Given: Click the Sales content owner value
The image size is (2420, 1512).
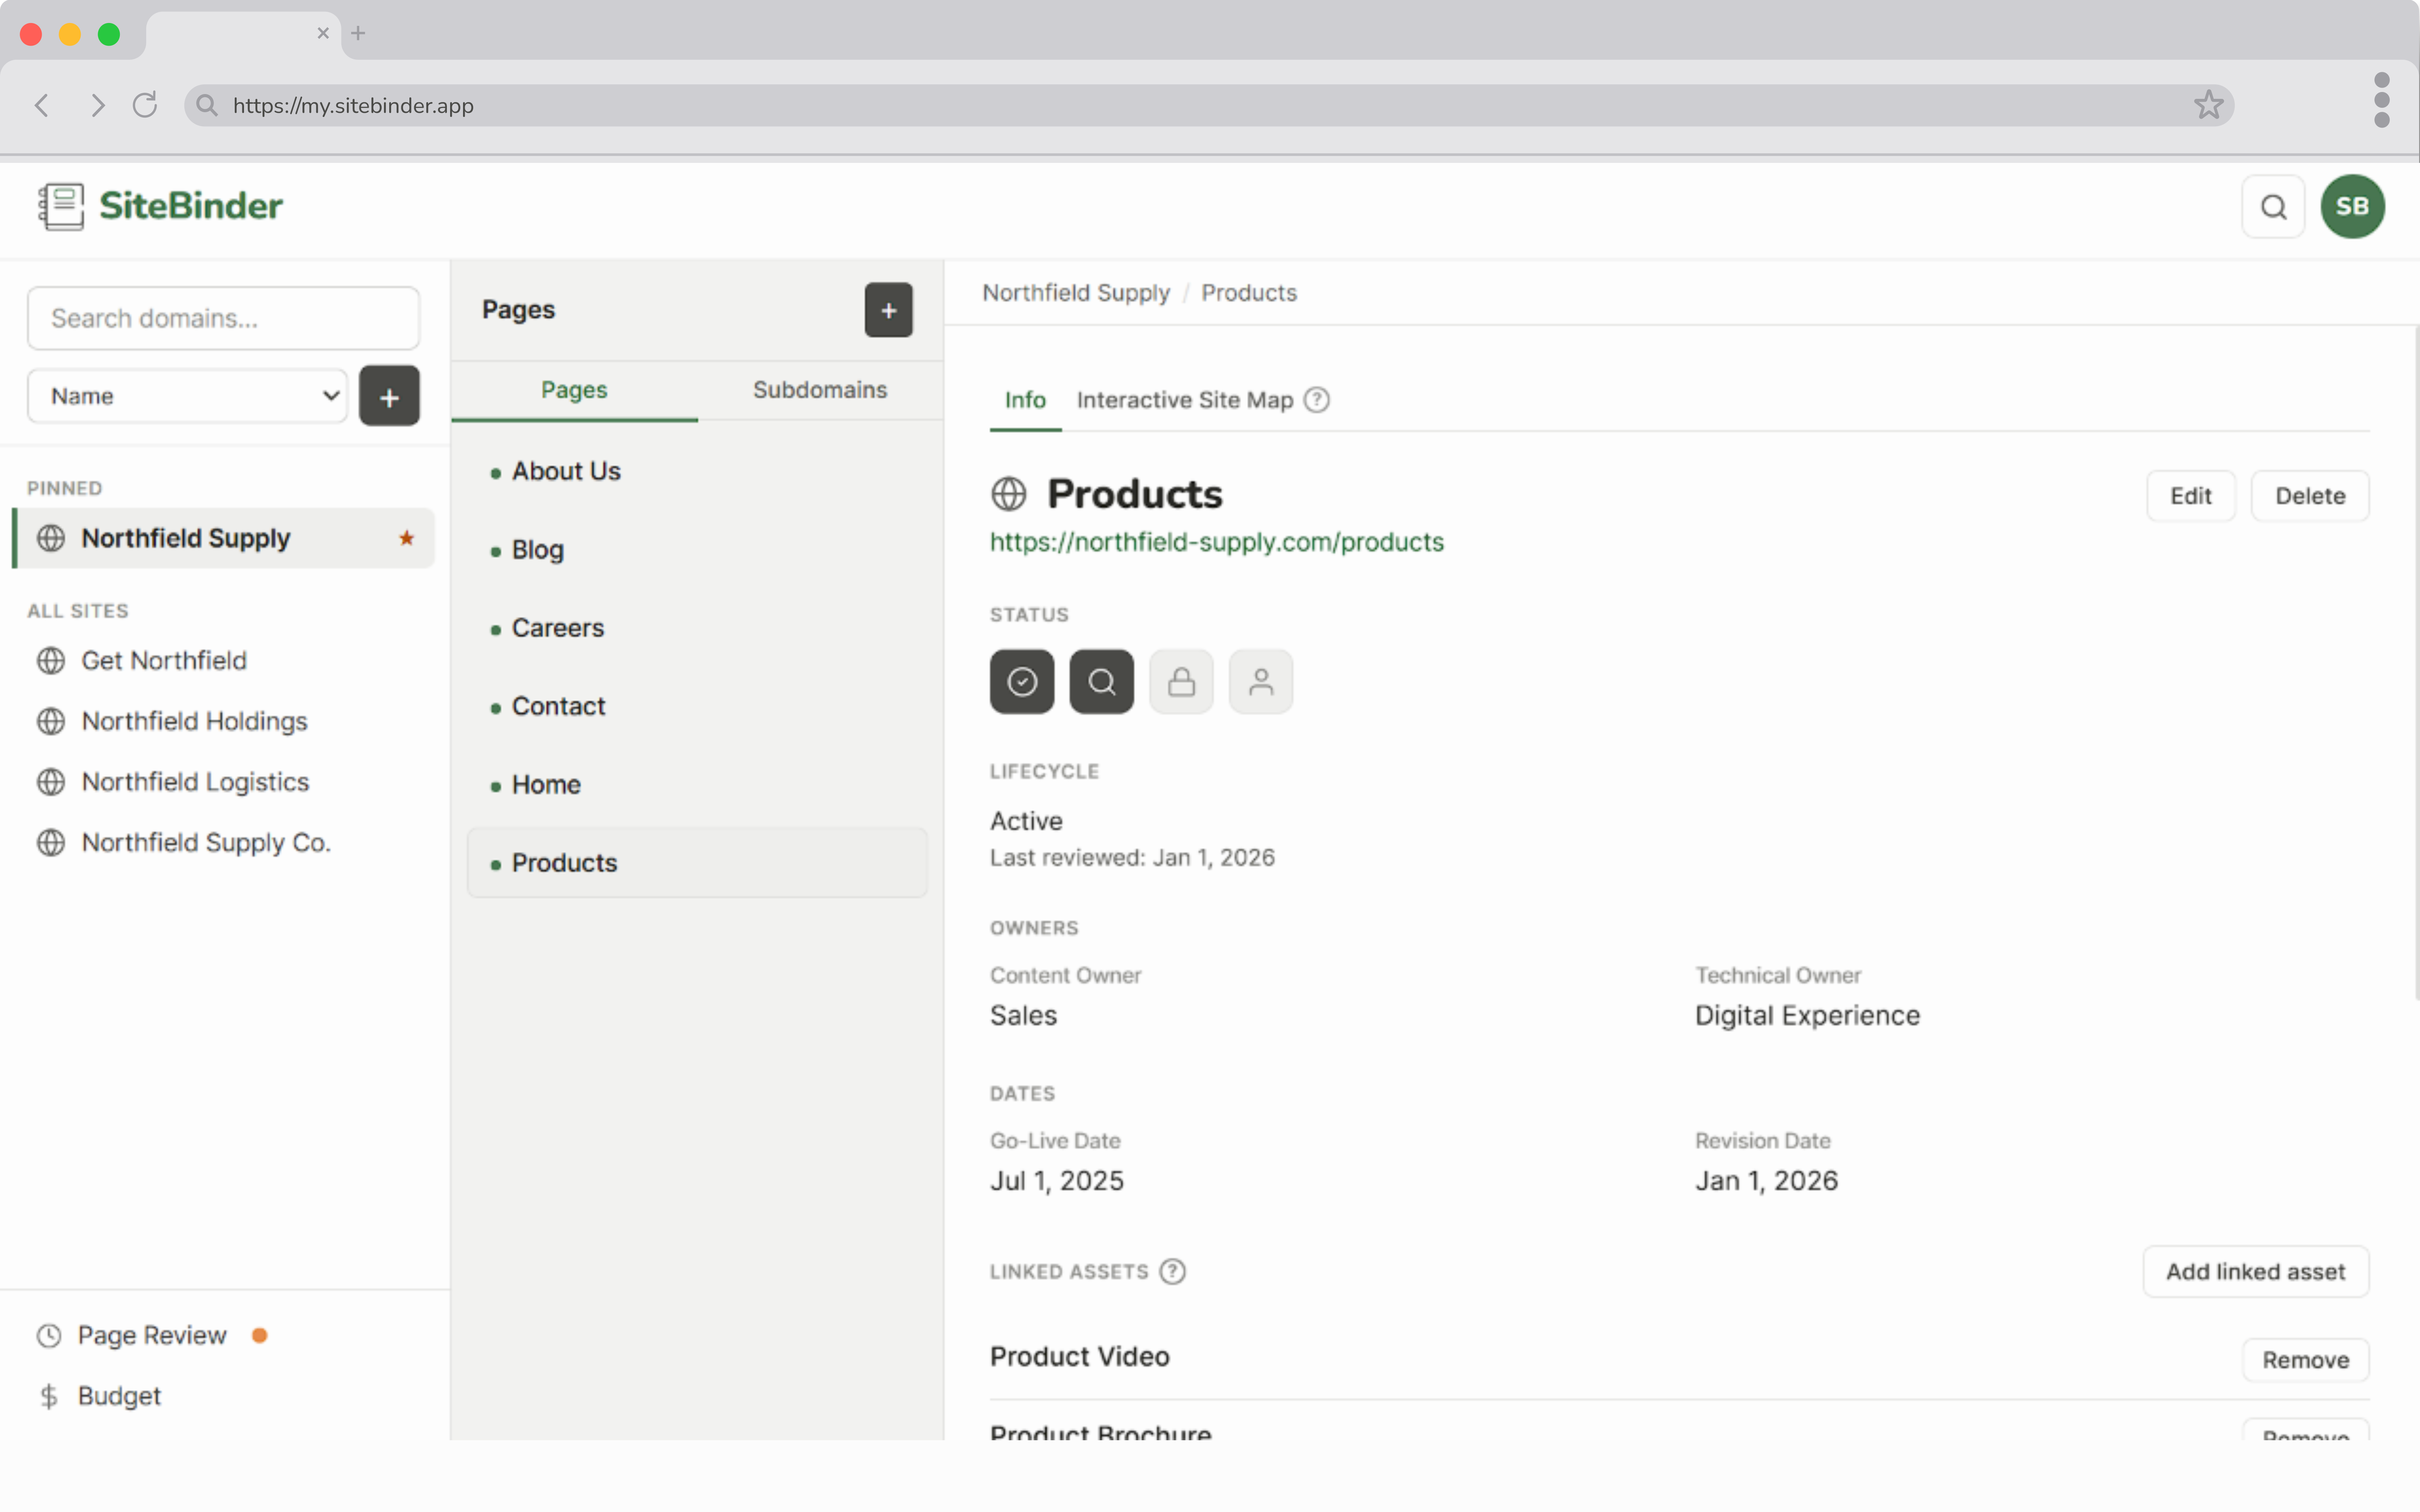Looking at the screenshot, I should click(x=1023, y=1016).
